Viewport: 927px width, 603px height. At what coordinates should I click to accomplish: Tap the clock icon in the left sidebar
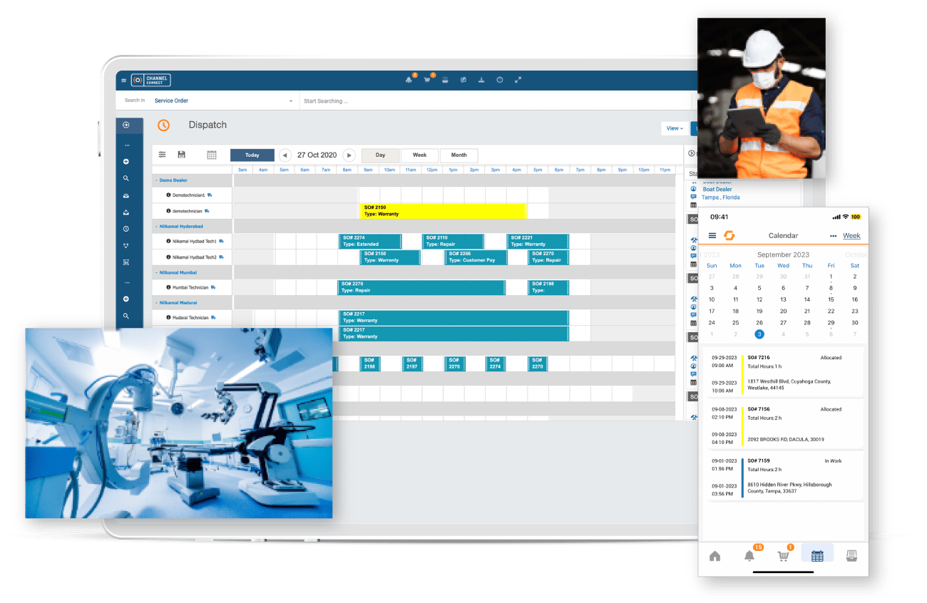point(126,230)
